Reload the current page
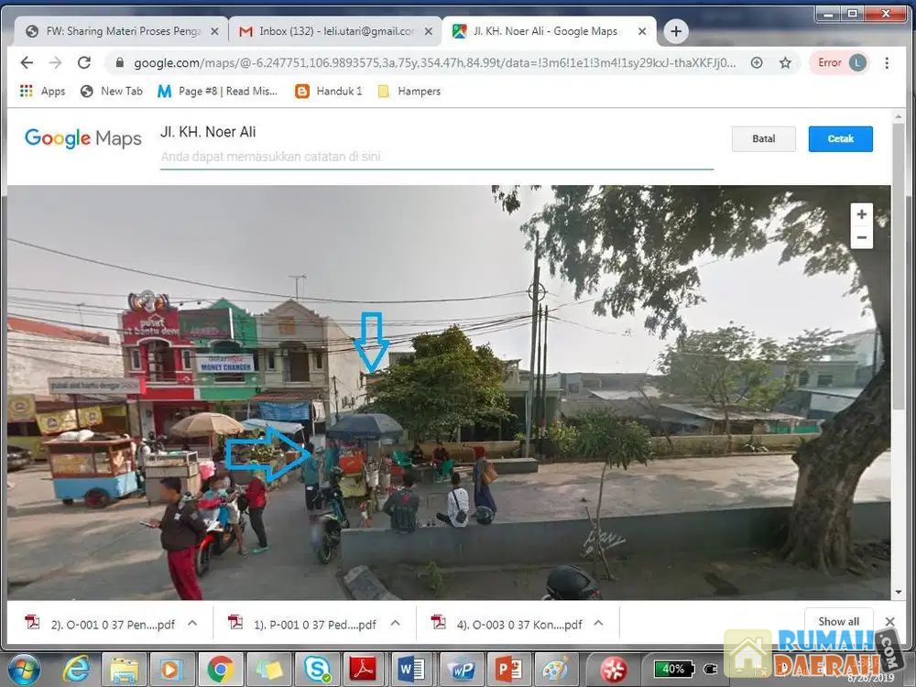Viewport: 916px width, 687px height. point(84,63)
